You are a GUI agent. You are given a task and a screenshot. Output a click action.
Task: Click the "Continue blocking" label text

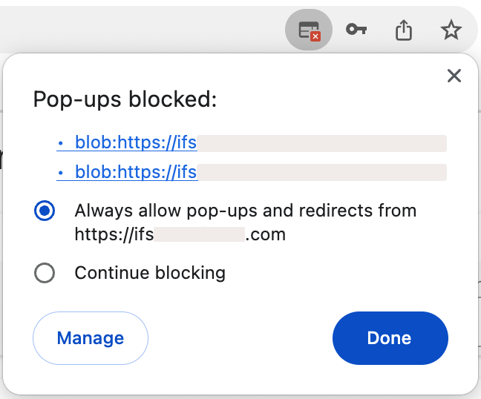150,273
